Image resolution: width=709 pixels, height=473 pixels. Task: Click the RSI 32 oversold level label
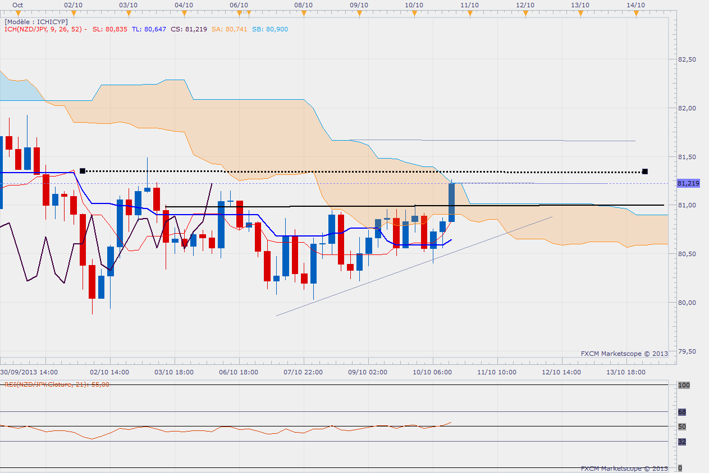tap(681, 442)
